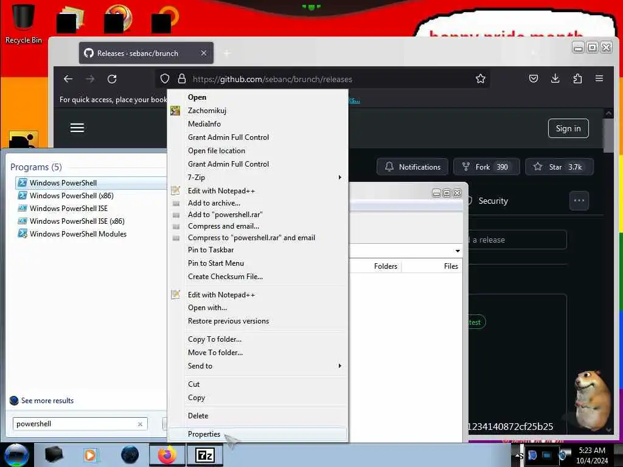623x467 pixels.
Task: Open the GitHub page hamburger navigation menu
Action: (77, 128)
